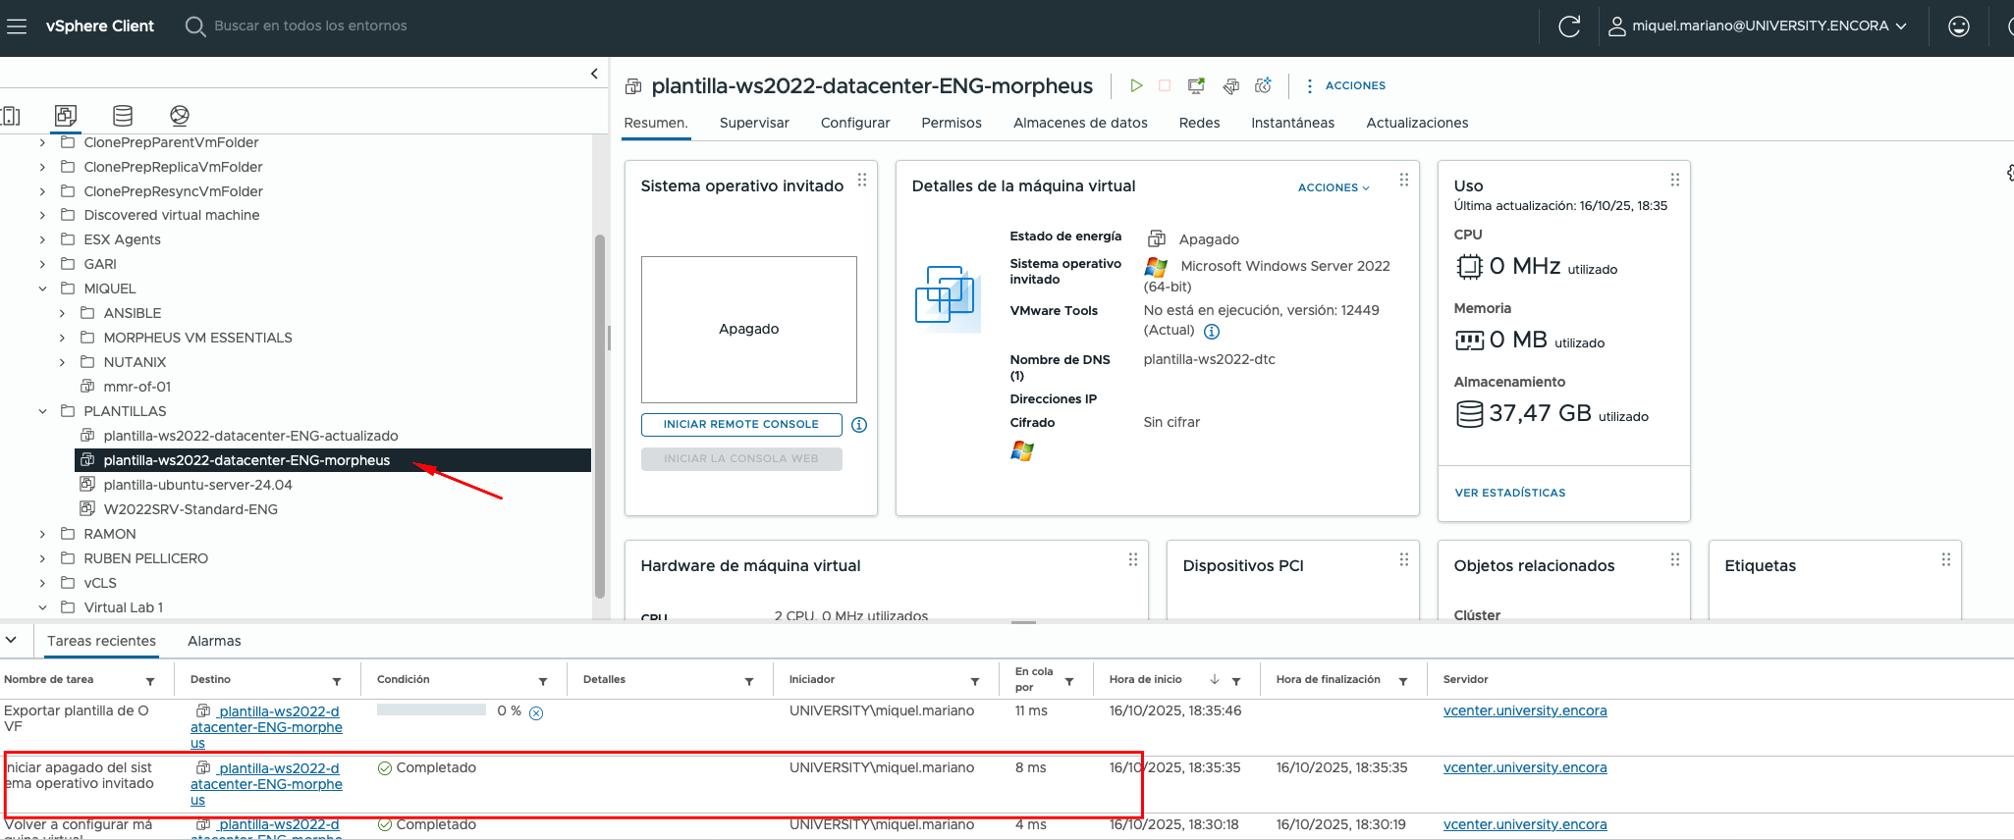Viewport: 2014px width, 840px height.
Task: Filter the Iniciador column
Action: (x=975, y=681)
